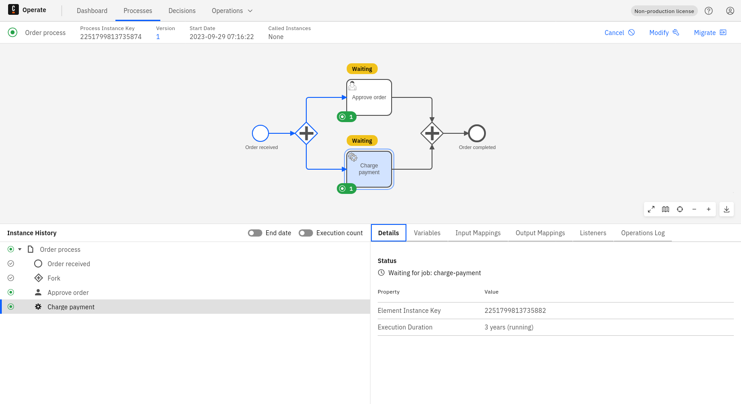Click the '3 years (running)' duration value
Screen dimensions: 741x404
(509, 327)
